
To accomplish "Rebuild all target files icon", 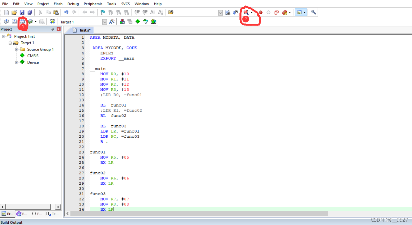I will (x=22, y=21).
